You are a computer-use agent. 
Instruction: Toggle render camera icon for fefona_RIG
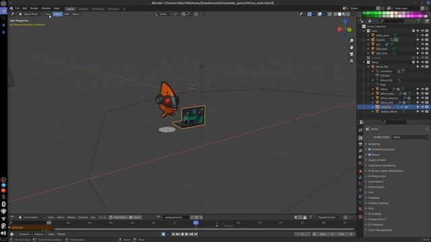[427, 67]
